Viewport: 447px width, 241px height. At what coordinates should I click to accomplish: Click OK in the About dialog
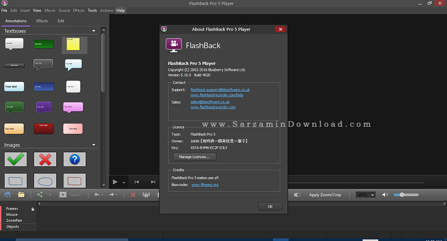270,207
